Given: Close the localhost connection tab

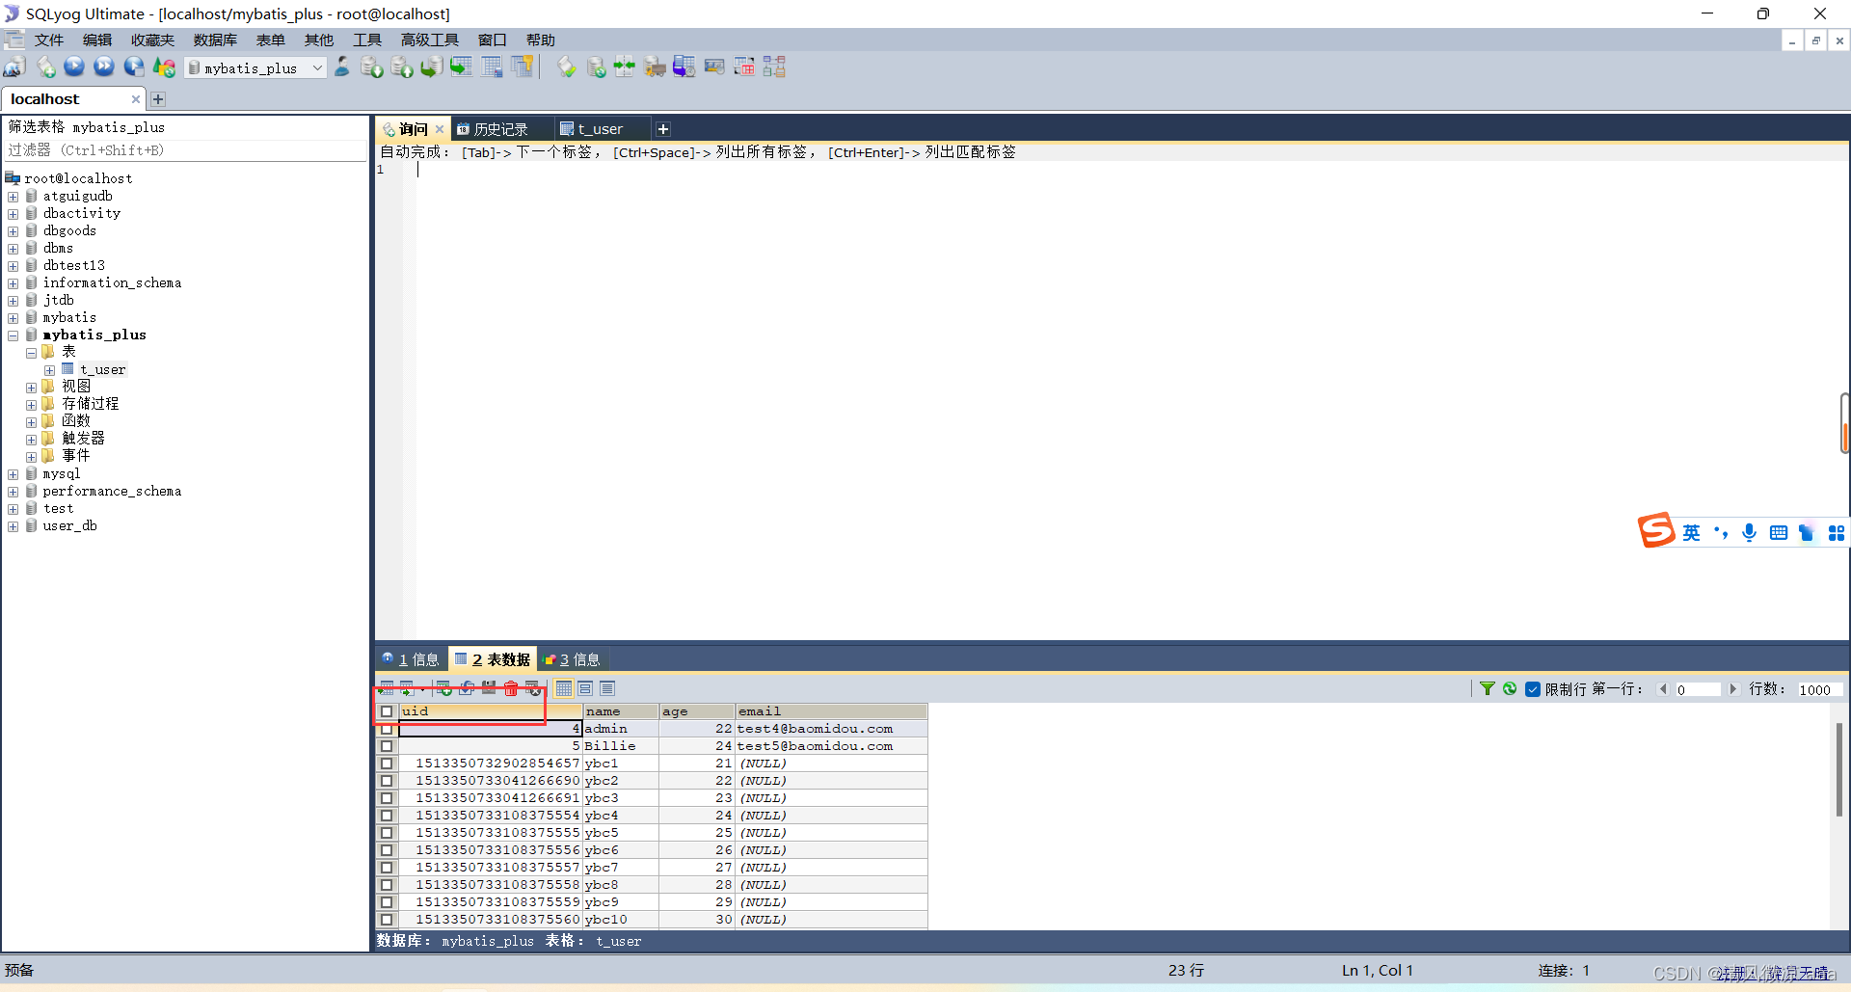Looking at the screenshot, I should (136, 99).
